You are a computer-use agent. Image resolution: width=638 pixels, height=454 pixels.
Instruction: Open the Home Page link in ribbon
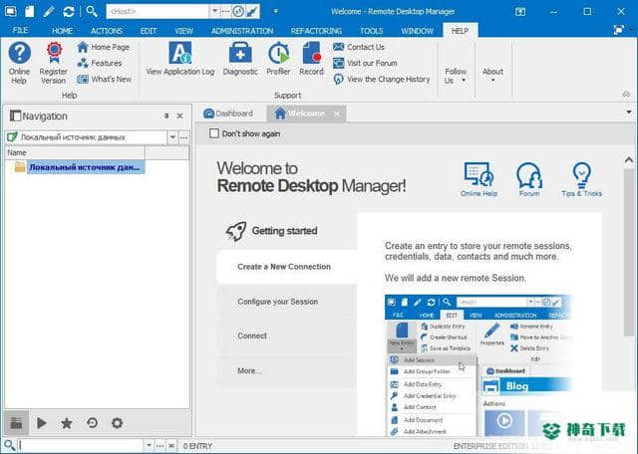click(x=104, y=47)
